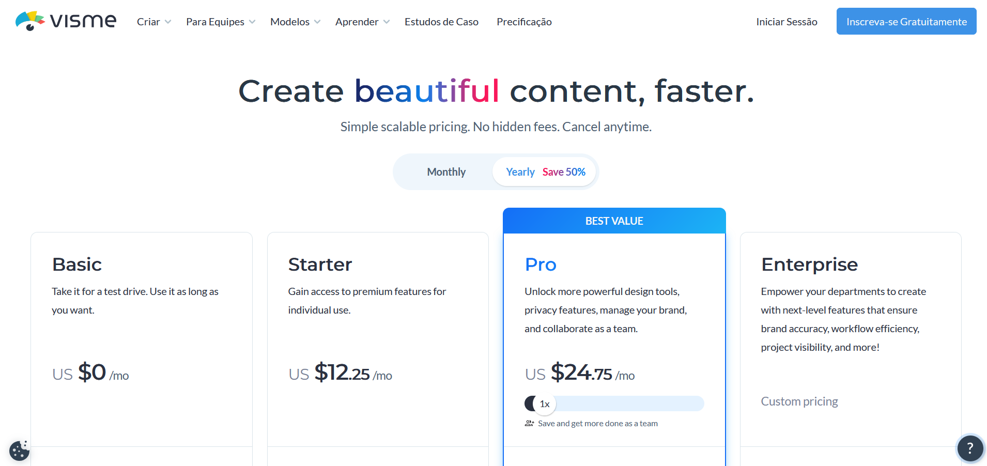Viewport: 987px width, 466px height.
Task: Open the Modelos dropdown
Action: point(296,22)
